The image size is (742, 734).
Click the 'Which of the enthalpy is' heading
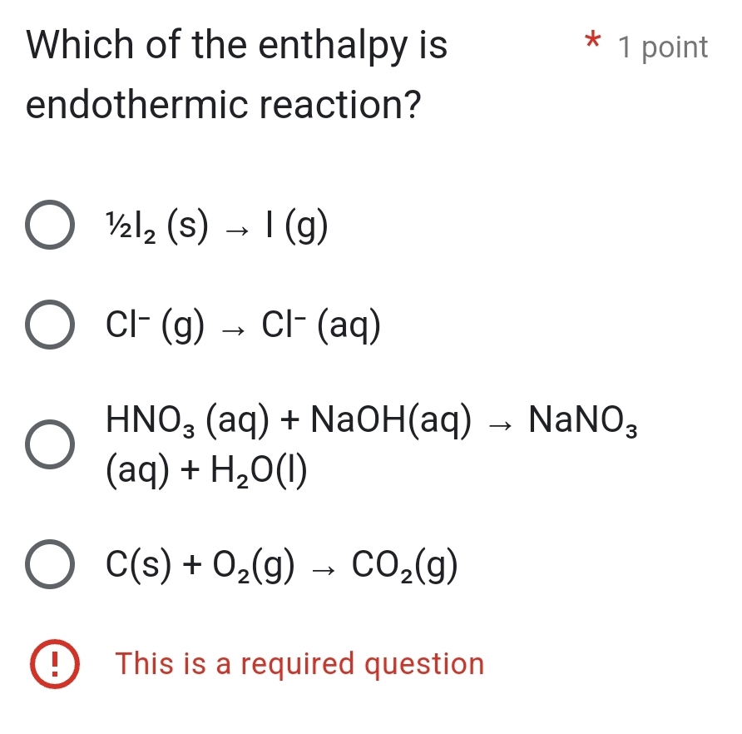click(x=235, y=45)
